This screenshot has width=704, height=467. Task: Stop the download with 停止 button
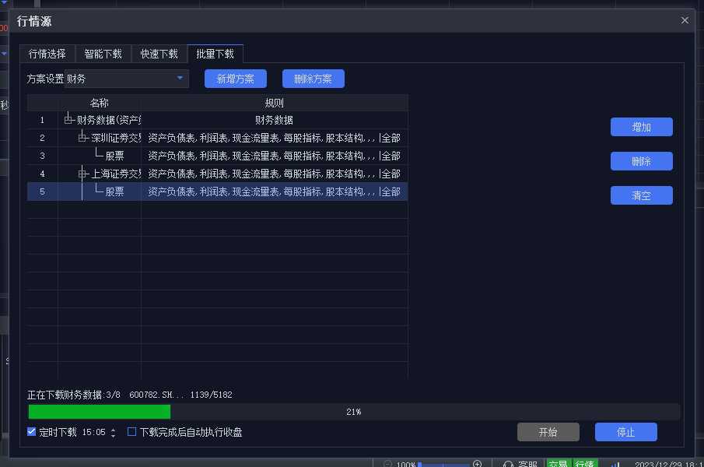(x=626, y=432)
